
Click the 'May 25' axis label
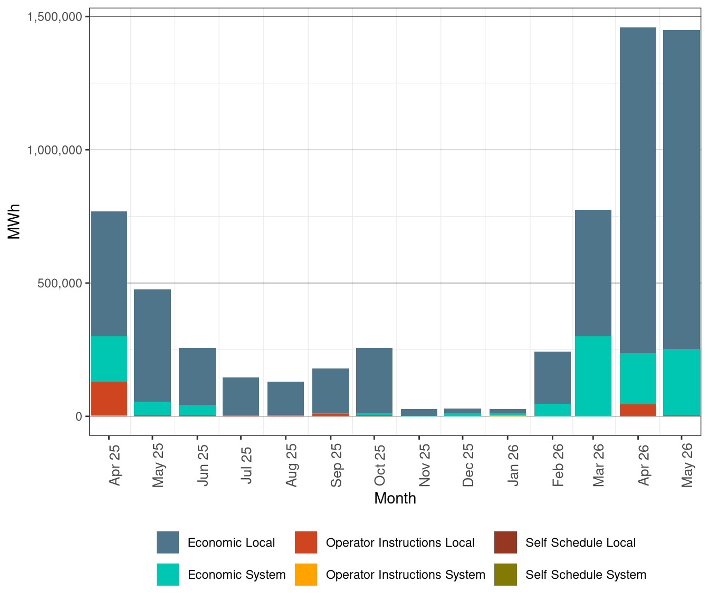point(158,465)
